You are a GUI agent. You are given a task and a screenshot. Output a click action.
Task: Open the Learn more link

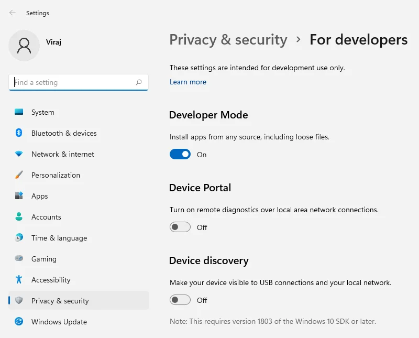188,82
